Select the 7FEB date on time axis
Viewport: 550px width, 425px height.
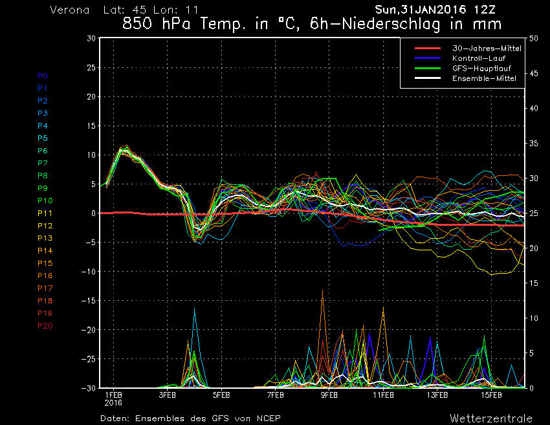pyautogui.click(x=276, y=394)
